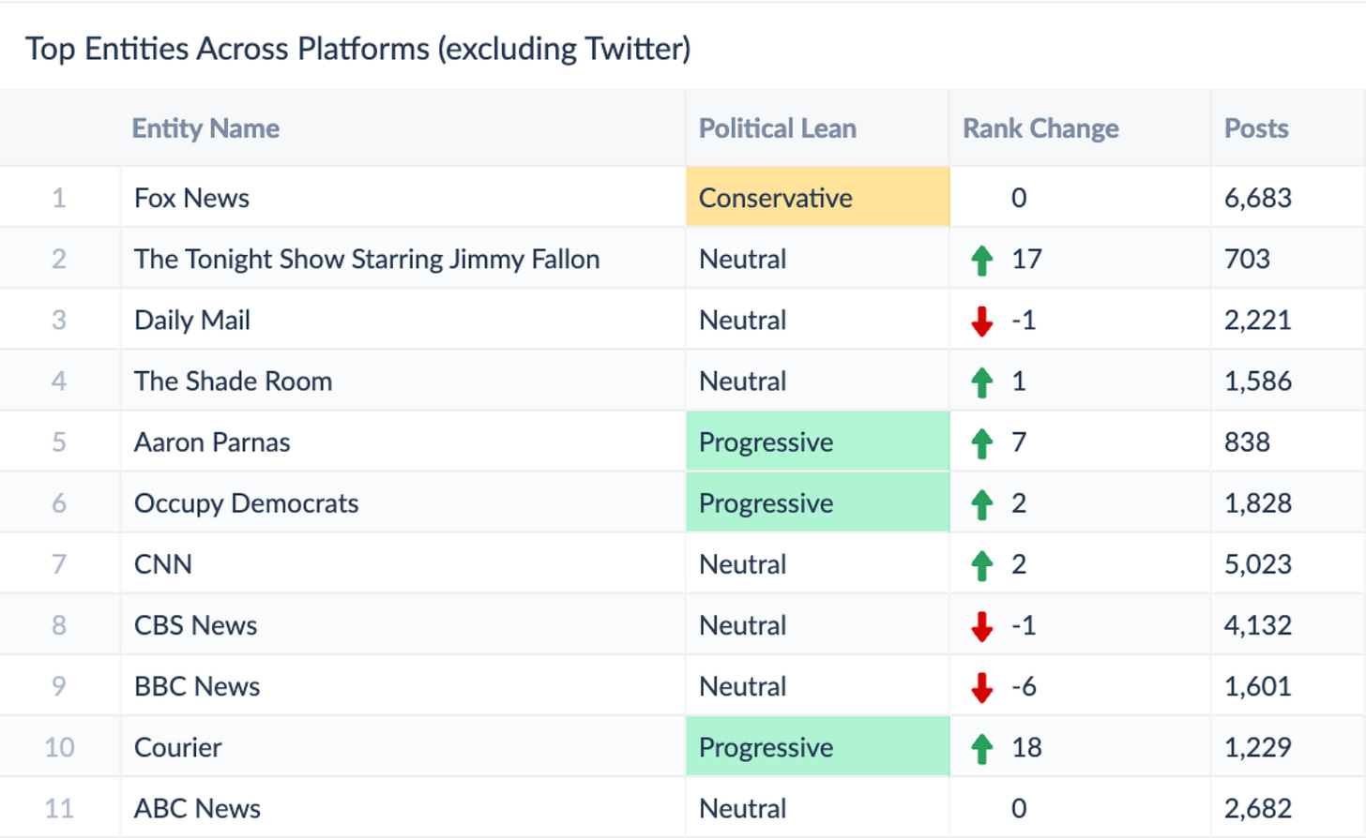
Task: Click the green up arrow in Courier row
Action: [x=981, y=748]
